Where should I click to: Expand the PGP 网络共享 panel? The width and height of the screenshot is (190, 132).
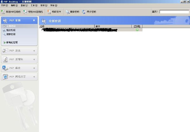pyautogui.click(x=19, y=77)
